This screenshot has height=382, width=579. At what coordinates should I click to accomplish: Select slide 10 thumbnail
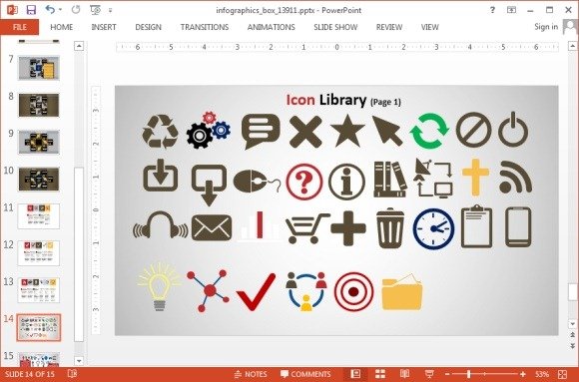coord(39,179)
